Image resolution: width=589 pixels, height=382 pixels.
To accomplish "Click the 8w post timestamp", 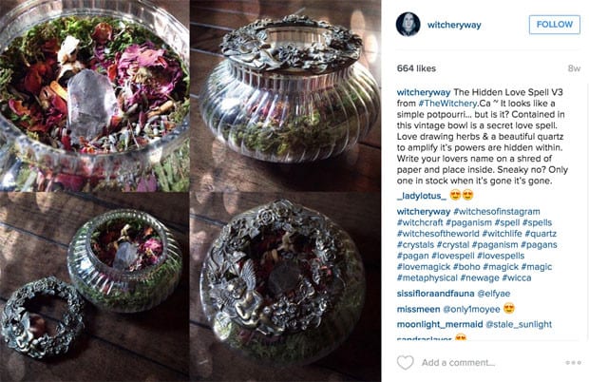I will 574,68.
